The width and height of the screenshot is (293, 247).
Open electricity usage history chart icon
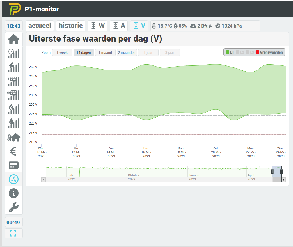click(x=14, y=54)
